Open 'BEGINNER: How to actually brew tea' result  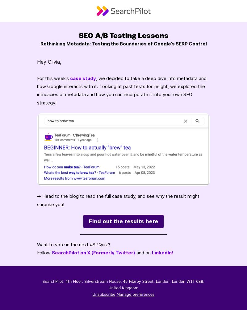[87, 147]
